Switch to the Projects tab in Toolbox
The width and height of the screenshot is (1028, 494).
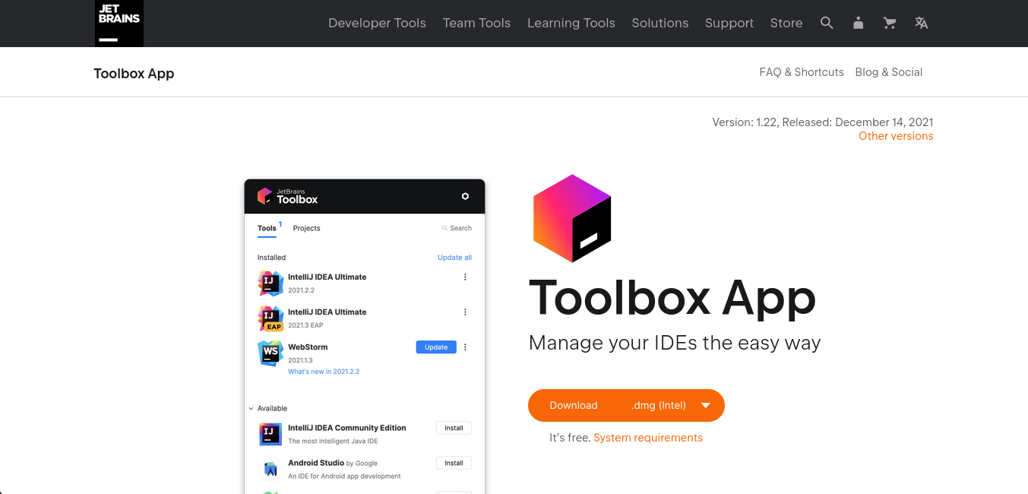[x=306, y=228]
